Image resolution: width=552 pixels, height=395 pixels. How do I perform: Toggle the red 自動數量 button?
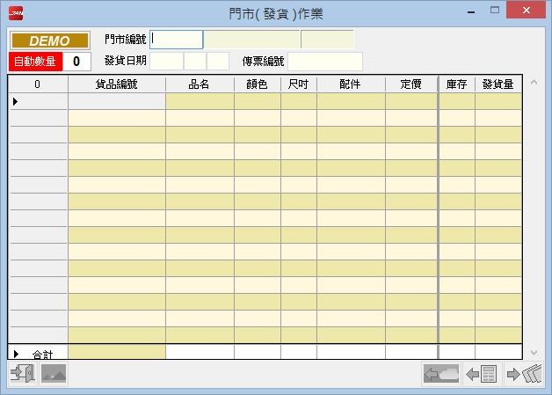tap(35, 62)
